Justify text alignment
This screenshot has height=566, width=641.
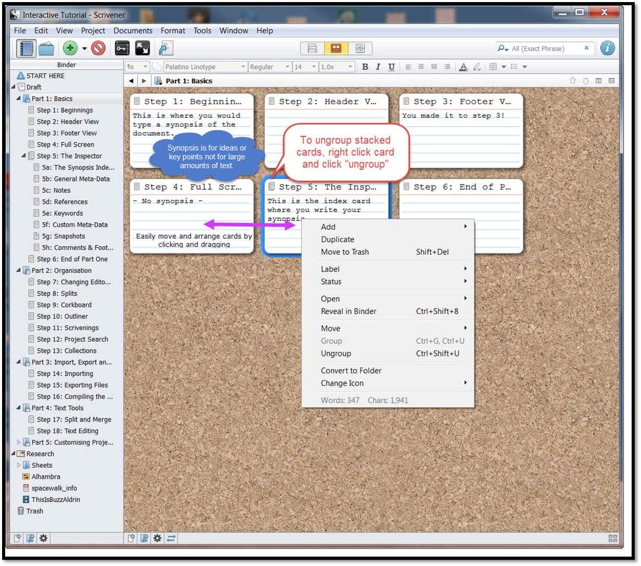tap(434, 67)
